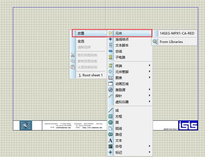Expand the 元件管脚 submenu arrow
205x157 pixels.
(x=149, y=72)
